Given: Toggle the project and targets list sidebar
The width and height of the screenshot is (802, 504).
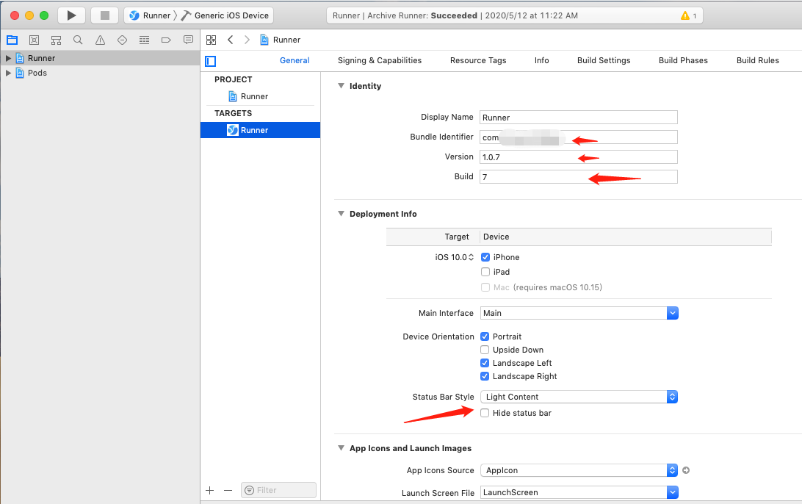Looking at the screenshot, I should tap(211, 62).
